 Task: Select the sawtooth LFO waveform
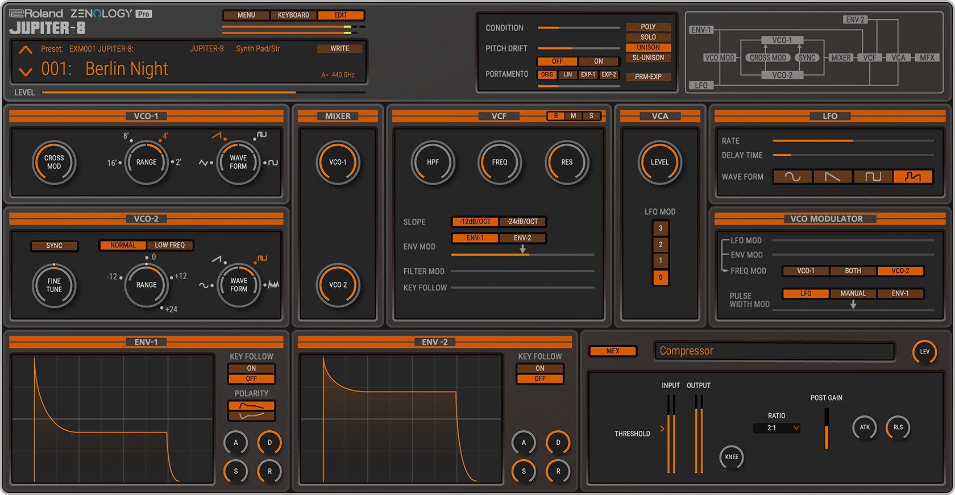pyautogui.click(x=832, y=177)
